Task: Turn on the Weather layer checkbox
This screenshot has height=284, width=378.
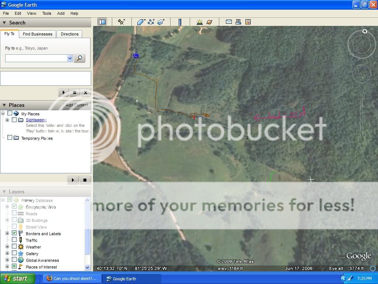Action: pos(14,246)
